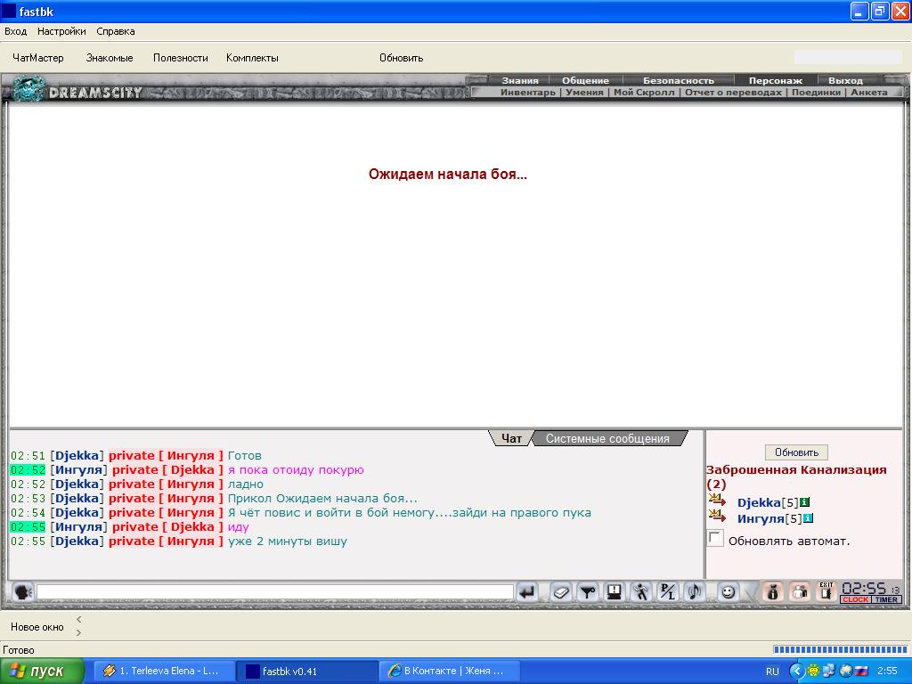The width and height of the screenshot is (912, 684).
Task: Open the Инвентарь link
Action: coord(527,92)
